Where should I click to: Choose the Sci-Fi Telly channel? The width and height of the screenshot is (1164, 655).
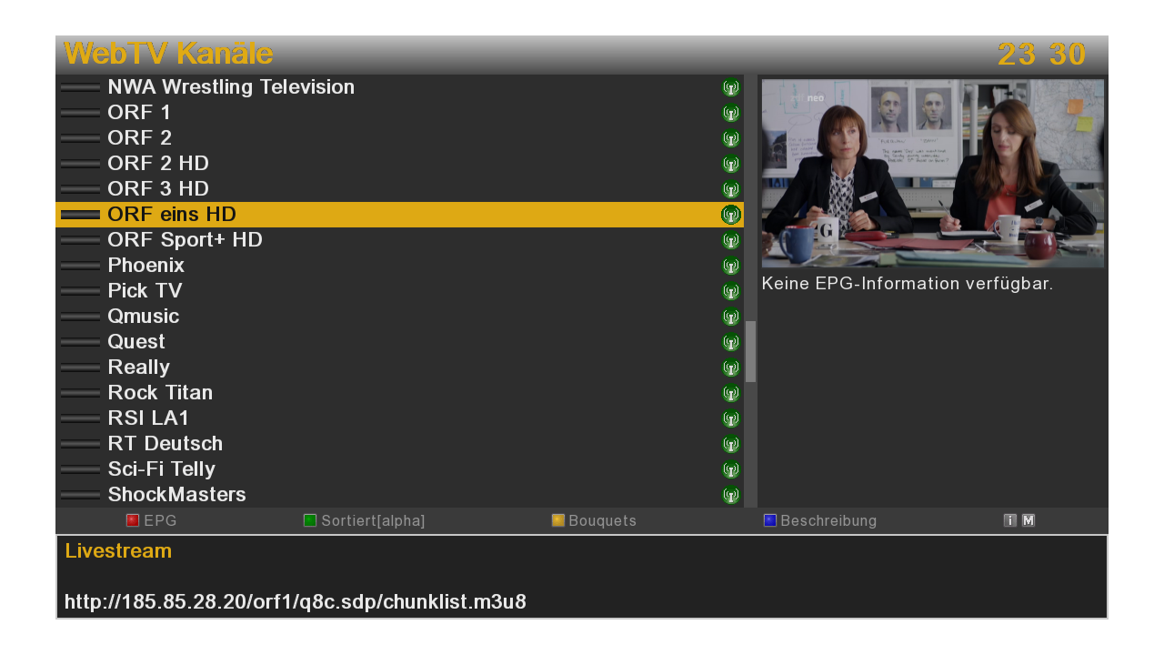[x=161, y=469]
